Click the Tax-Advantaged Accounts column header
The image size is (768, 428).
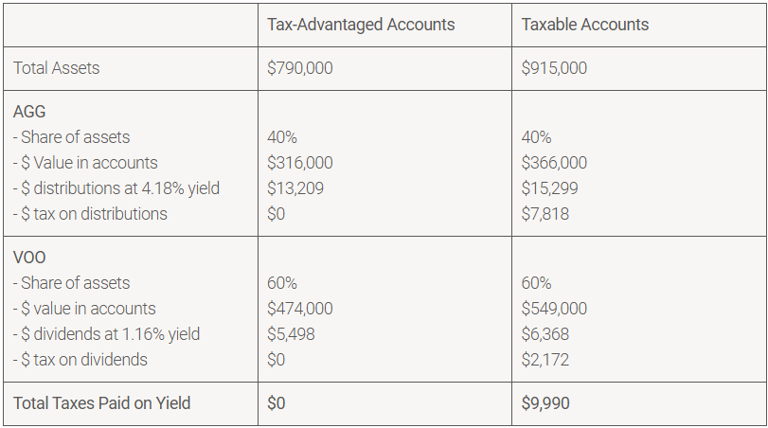coord(361,25)
